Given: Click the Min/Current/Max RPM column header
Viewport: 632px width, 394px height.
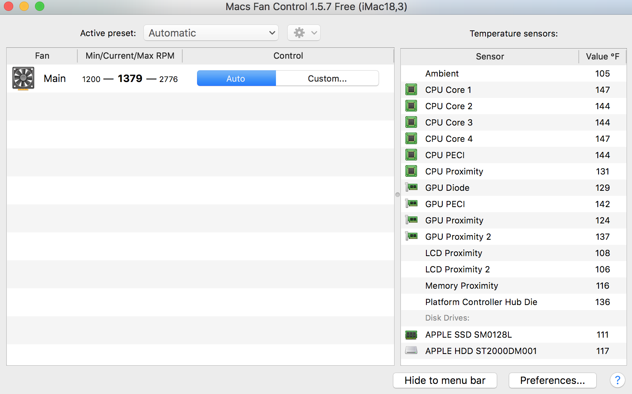Looking at the screenshot, I should (130, 56).
